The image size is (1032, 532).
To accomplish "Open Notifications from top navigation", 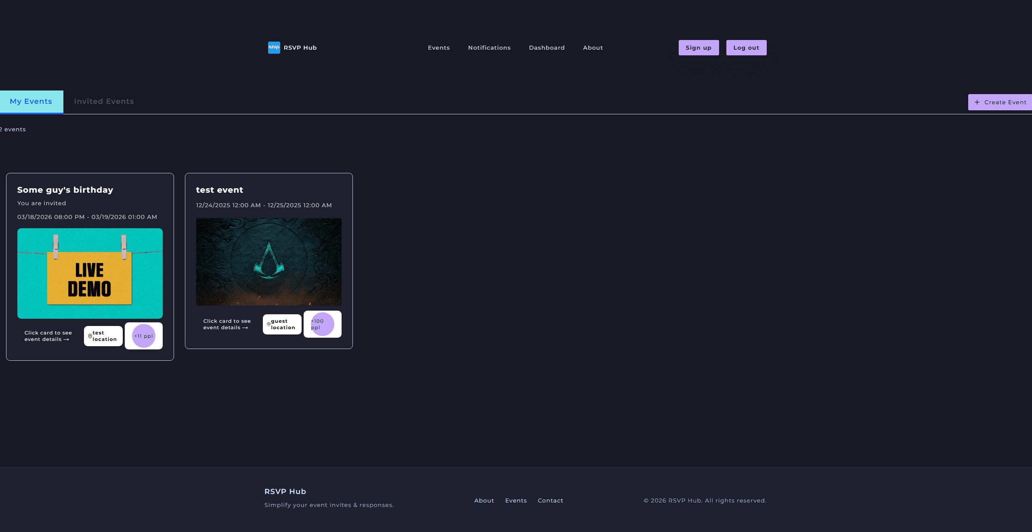I will [489, 48].
